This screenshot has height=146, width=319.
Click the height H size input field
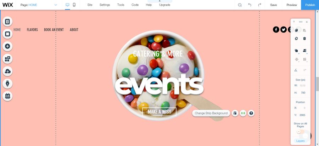tap(303, 93)
